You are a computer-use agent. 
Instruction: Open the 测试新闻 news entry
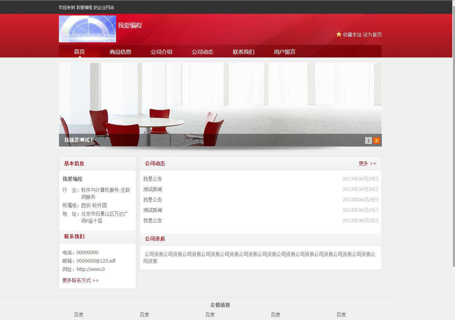[x=152, y=189]
